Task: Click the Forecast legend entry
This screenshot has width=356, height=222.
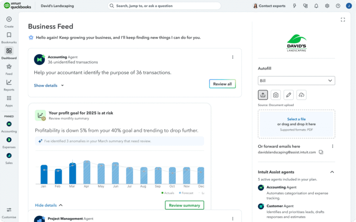Action: click(186, 193)
